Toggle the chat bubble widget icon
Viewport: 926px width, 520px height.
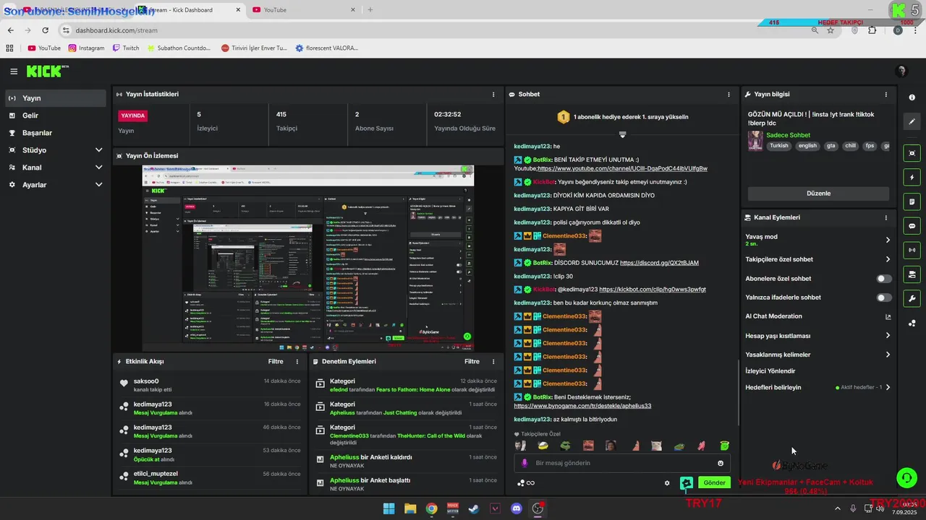click(x=912, y=226)
